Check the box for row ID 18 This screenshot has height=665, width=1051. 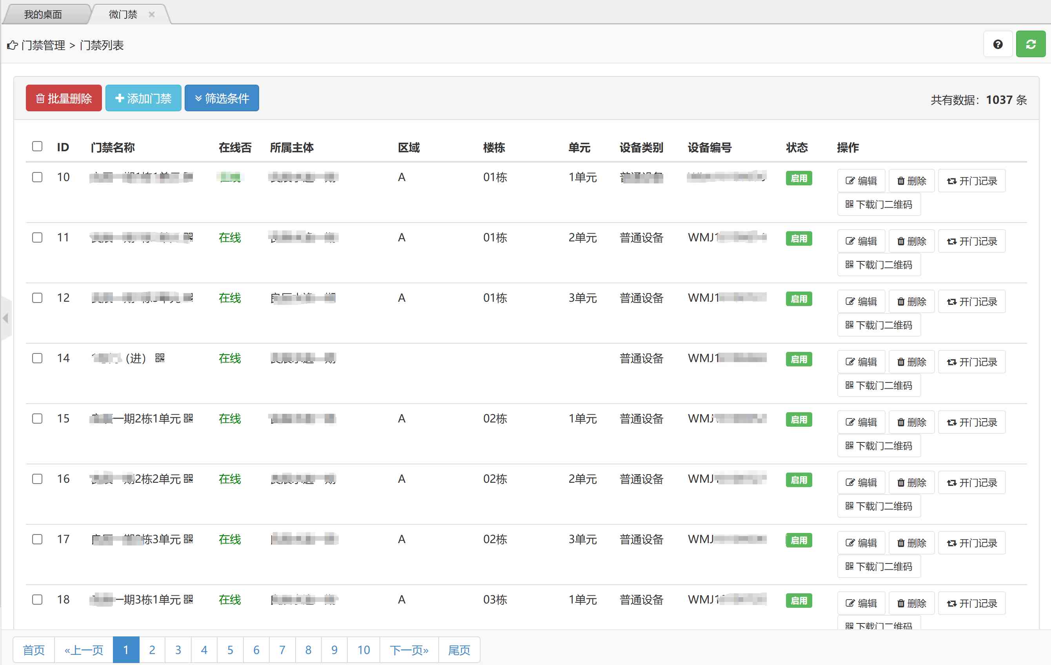tap(37, 599)
